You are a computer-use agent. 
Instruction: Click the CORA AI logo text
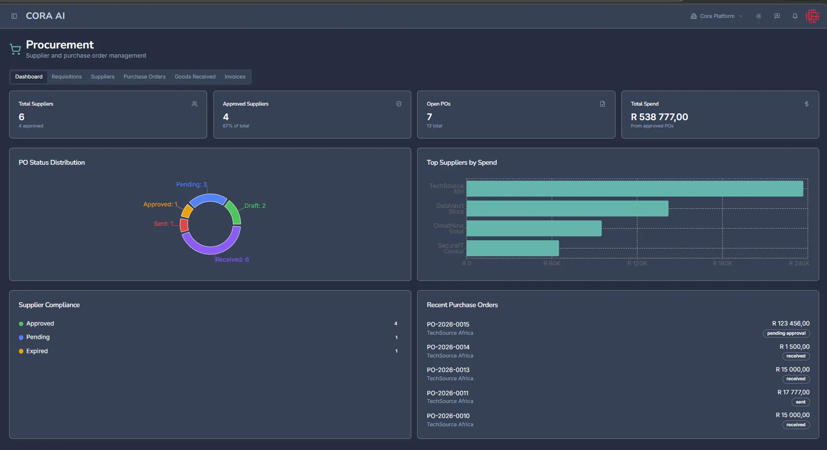[x=45, y=16]
